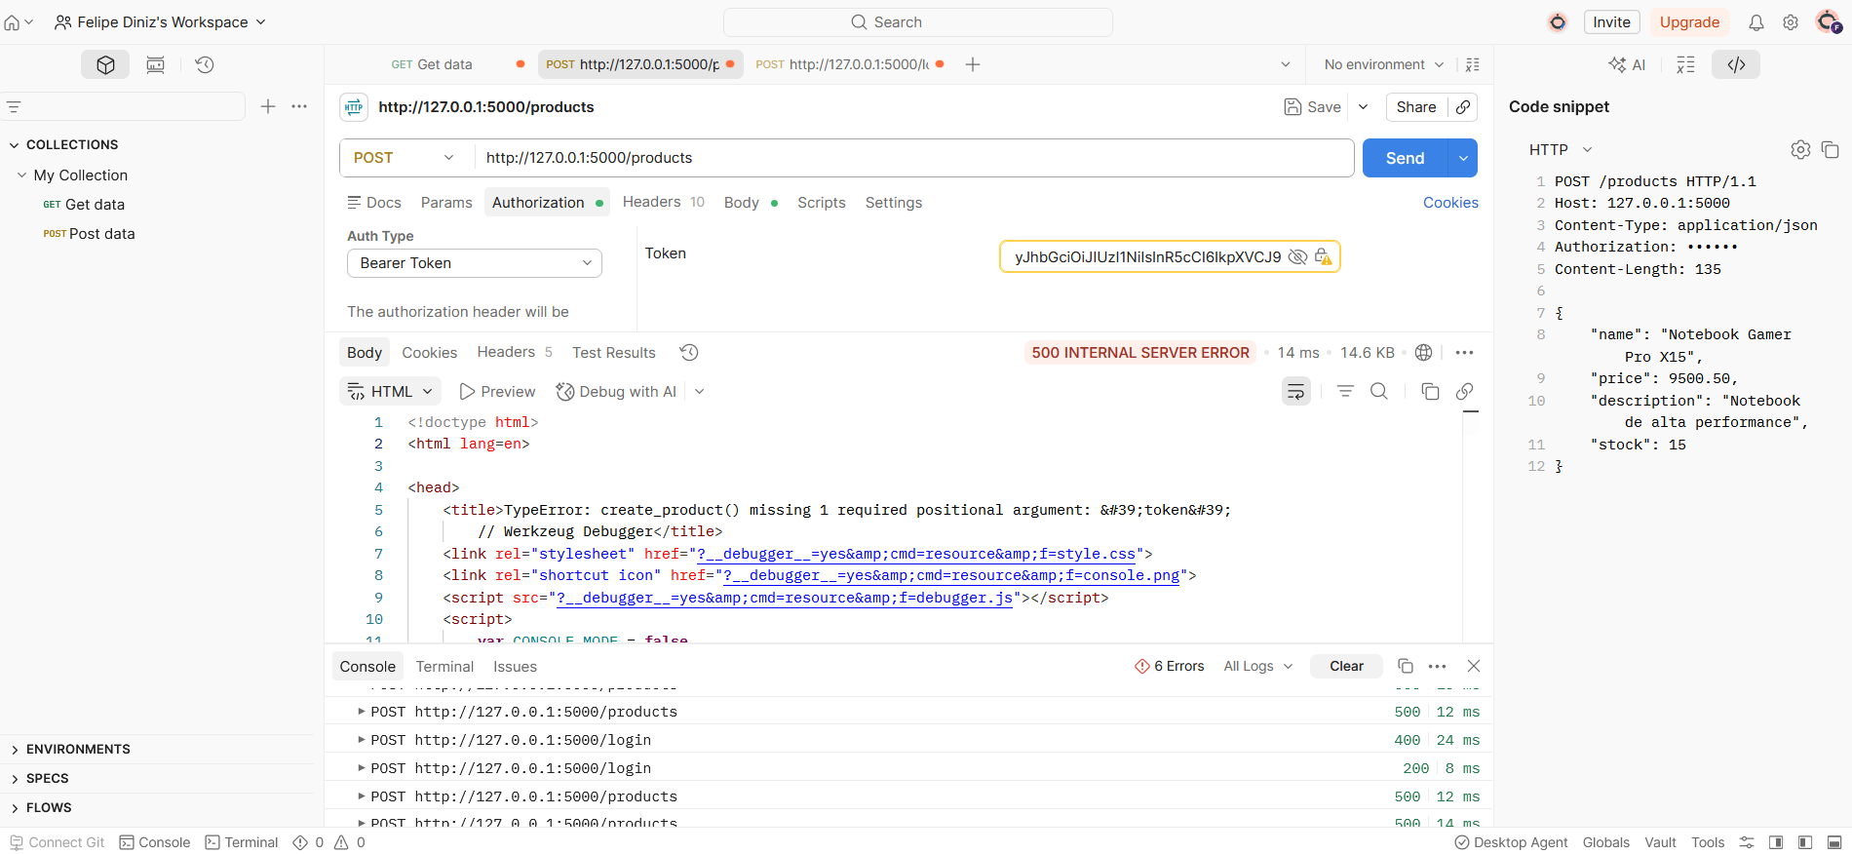
Task: Open the History sidebar icon
Action: click(205, 64)
